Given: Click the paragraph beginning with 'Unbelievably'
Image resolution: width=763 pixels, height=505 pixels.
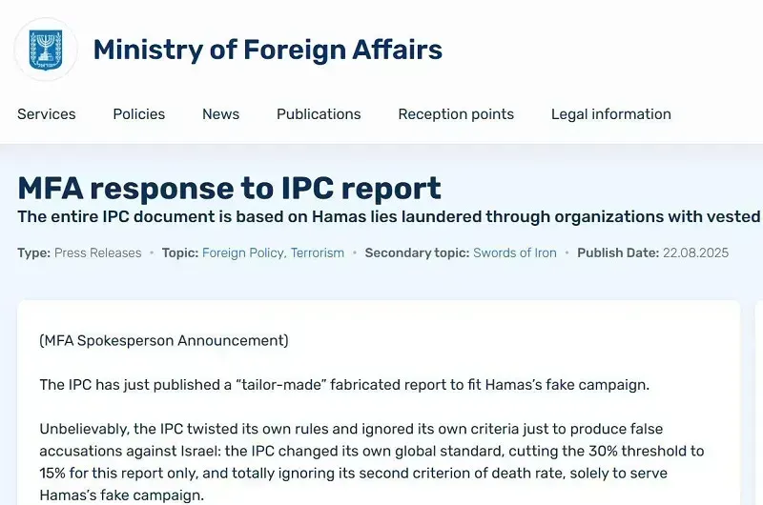Looking at the screenshot, I should tap(372, 462).
